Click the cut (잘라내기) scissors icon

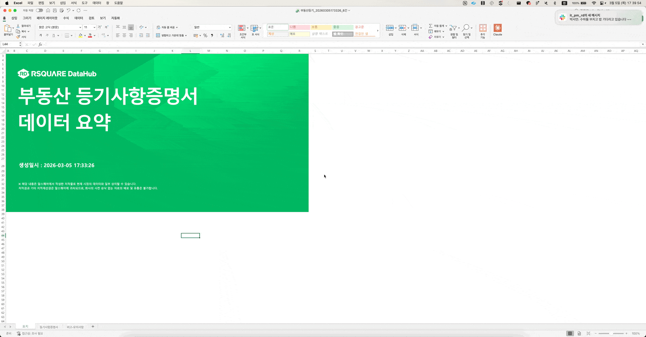point(18,26)
